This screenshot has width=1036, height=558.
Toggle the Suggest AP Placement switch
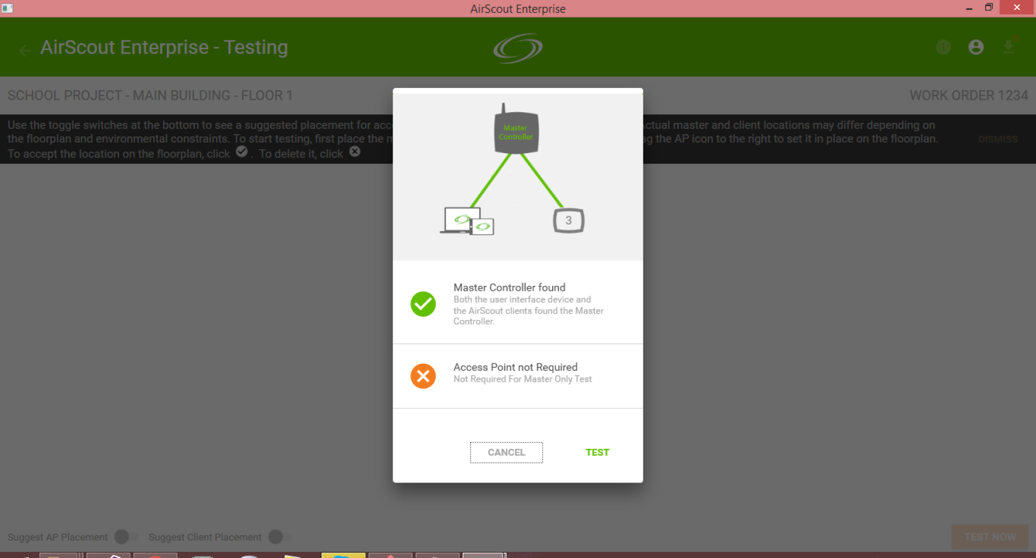point(126,537)
